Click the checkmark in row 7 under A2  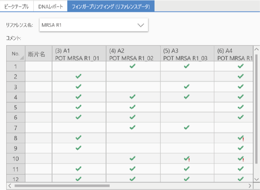[x=132, y=127]
